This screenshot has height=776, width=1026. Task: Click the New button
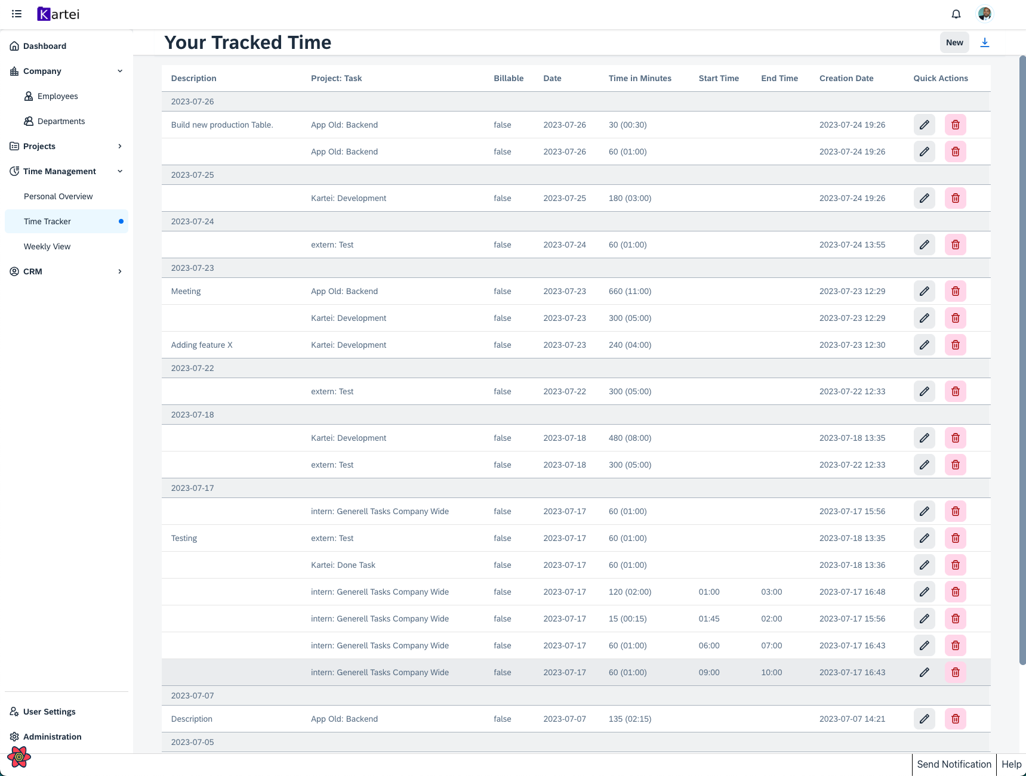tap(954, 42)
